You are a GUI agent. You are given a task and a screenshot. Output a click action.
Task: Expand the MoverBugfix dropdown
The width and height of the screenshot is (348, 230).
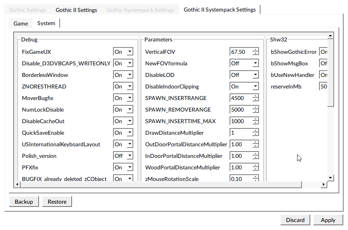click(123, 98)
